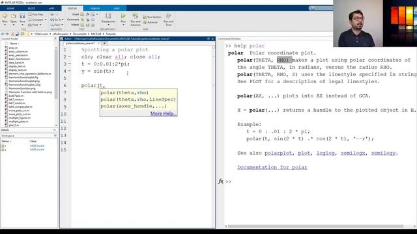Screen dimensions: 417x234
Task: Click the More Help... link in tooltip
Action: tap(164, 113)
